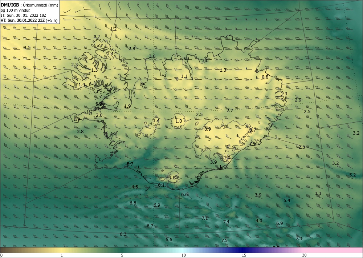Click the 'DMI/IGB : Úrkomumætti (mm)' title text
This screenshot has width=363, height=258.
coord(29,5)
